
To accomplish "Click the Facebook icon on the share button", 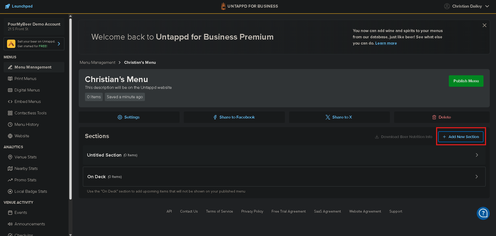I will pyautogui.click(x=215, y=117).
